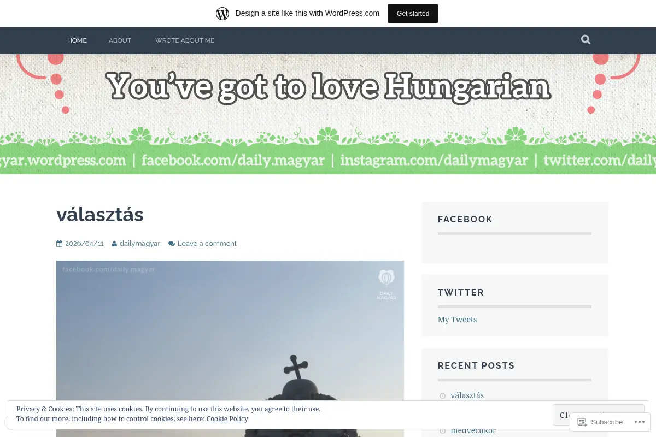
Task: Click the post date 2026/04/11
Action: tap(84, 244)
